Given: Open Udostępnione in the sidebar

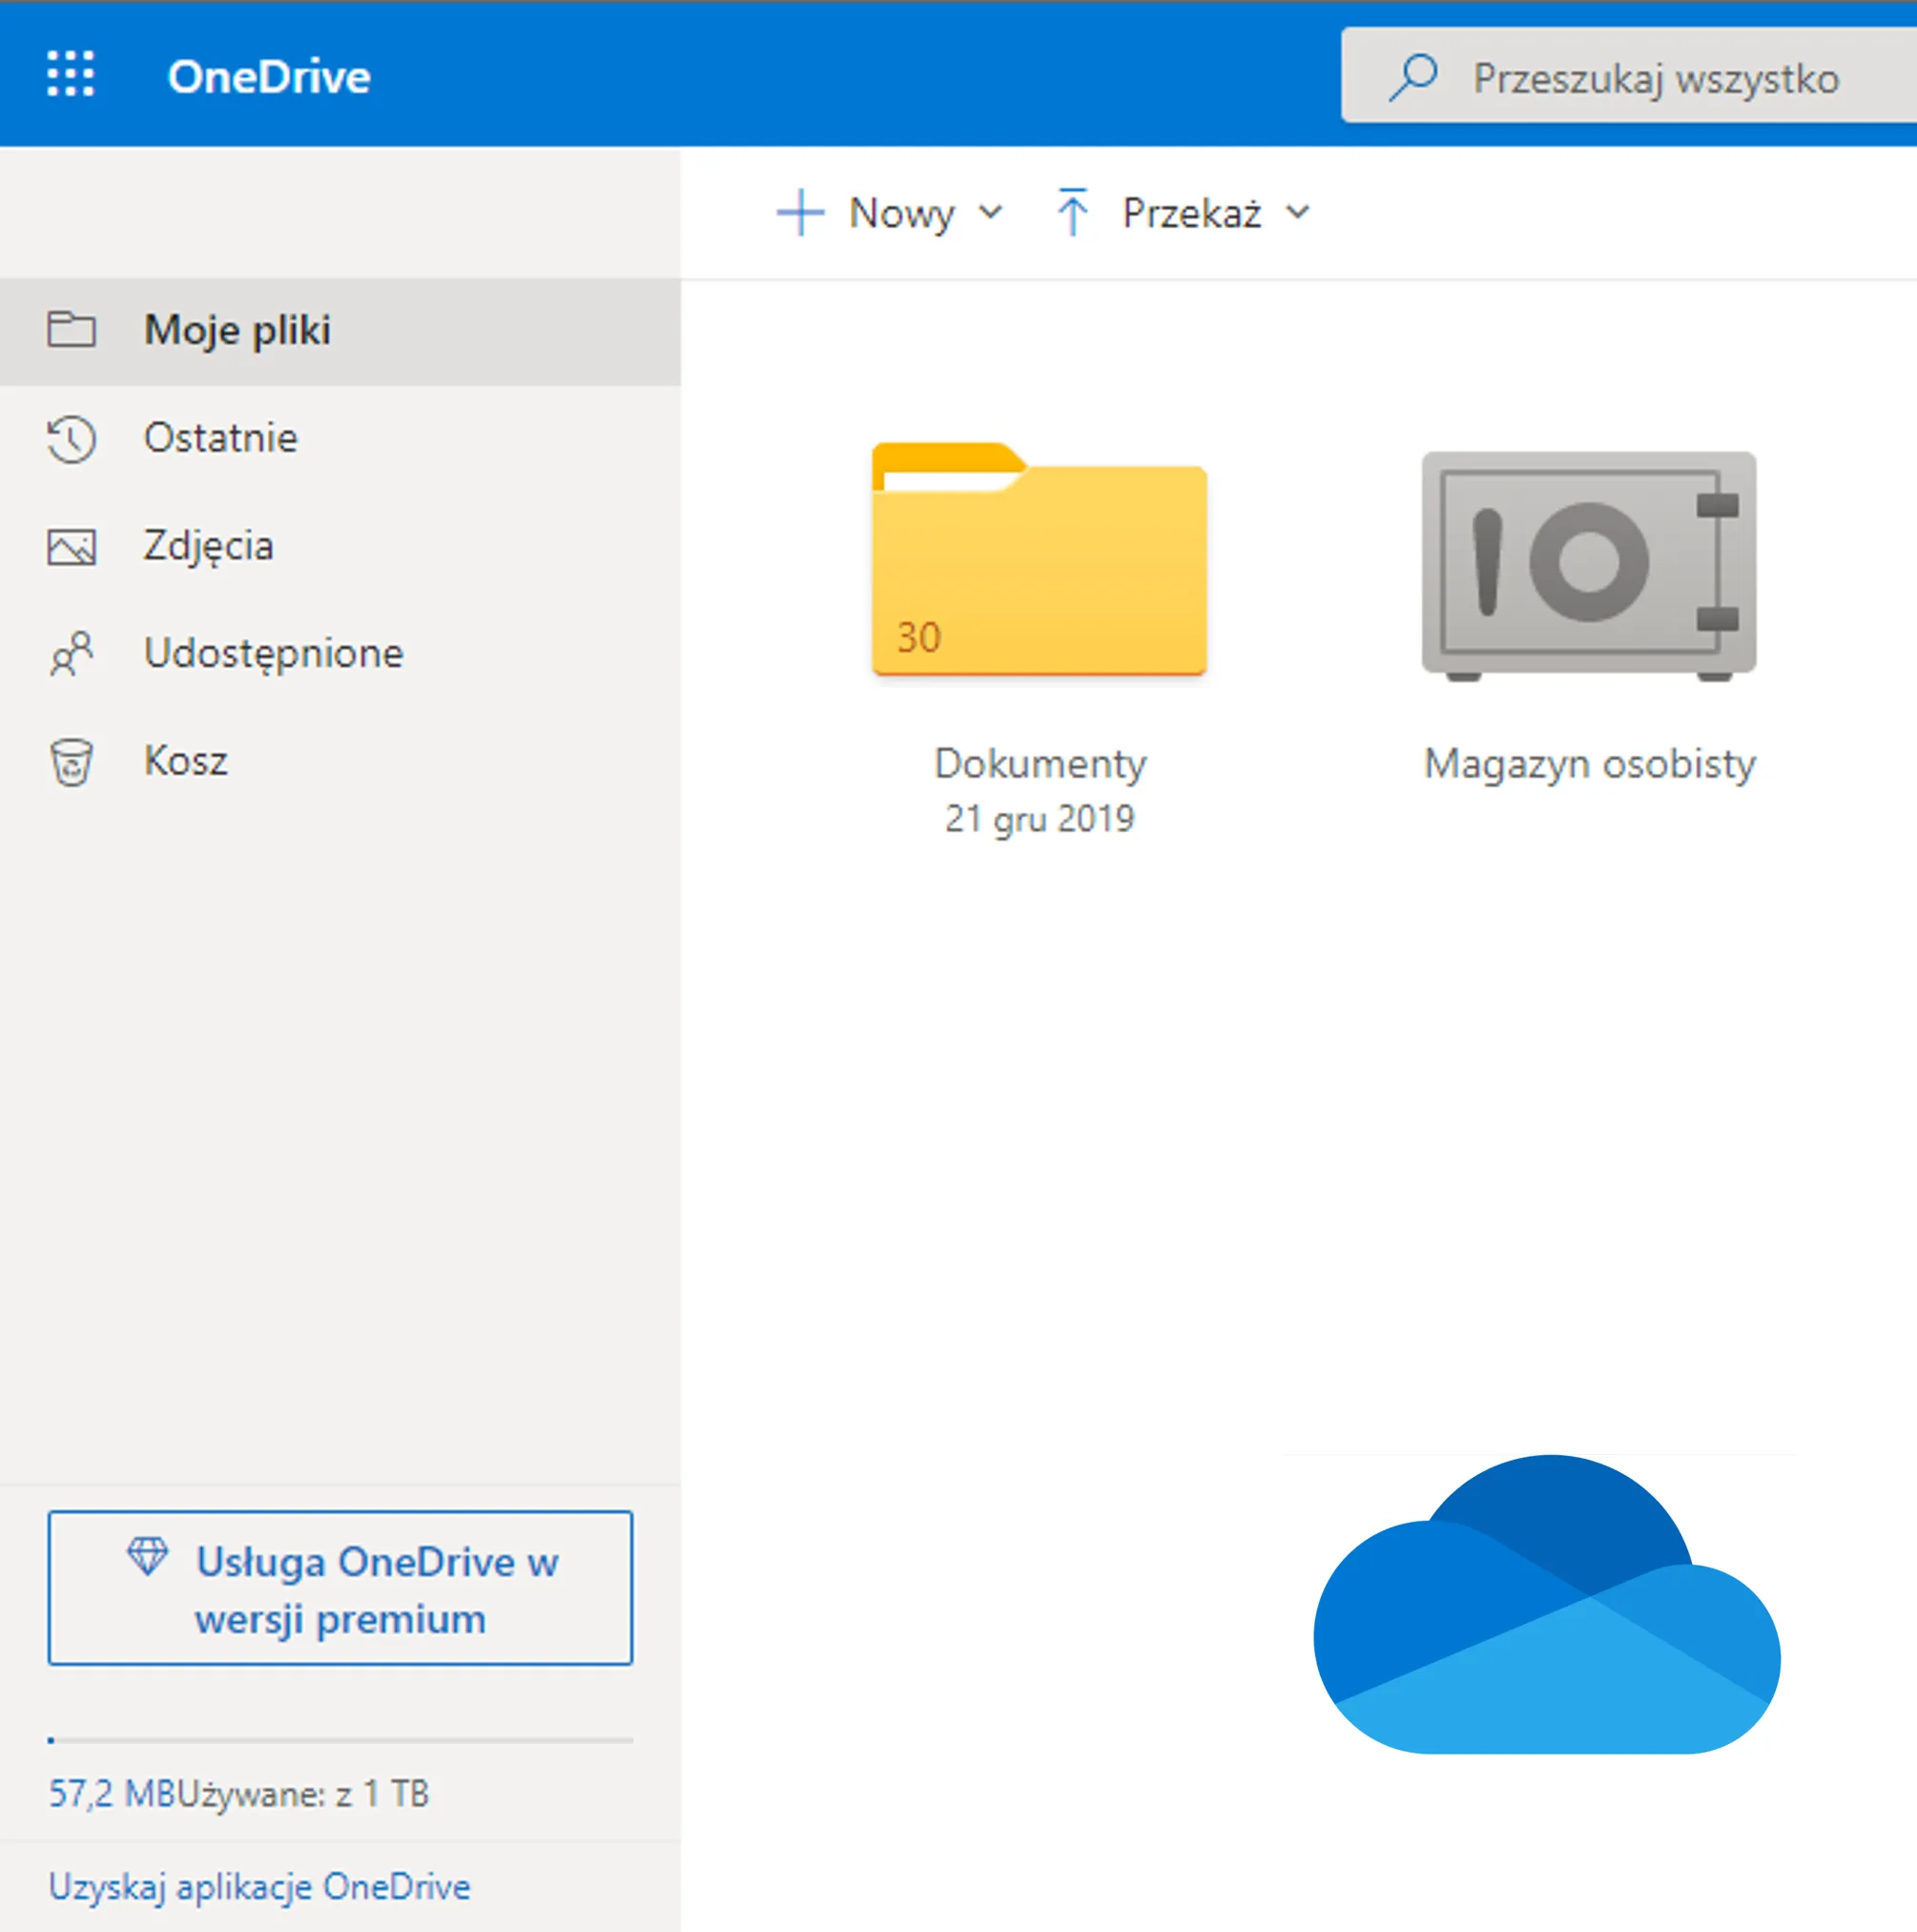Looking at the screenshot, I should click(x=273, y=654).
